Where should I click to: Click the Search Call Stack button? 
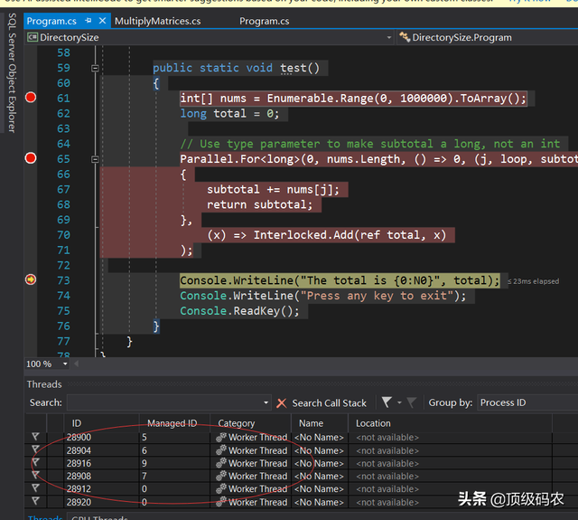pos(329,402)
